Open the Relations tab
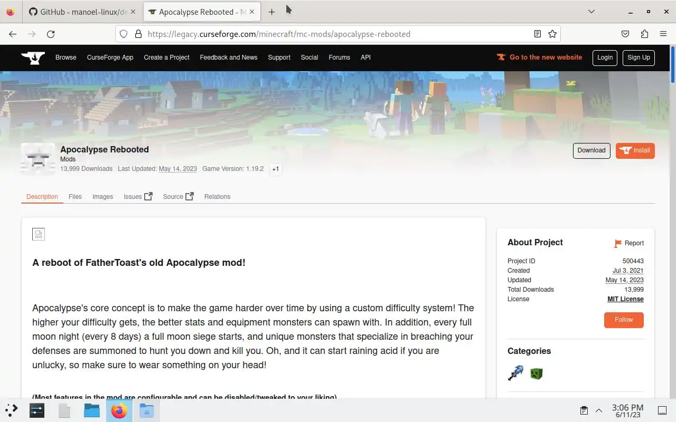The height and width of the screenshot is (422, 676). [x=217, y=197]
